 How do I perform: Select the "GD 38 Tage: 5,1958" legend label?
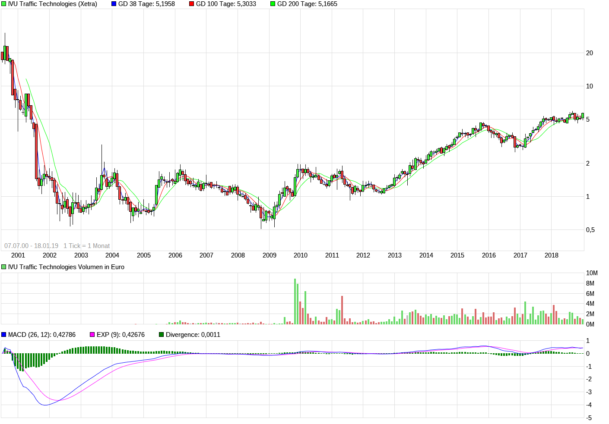146,4
